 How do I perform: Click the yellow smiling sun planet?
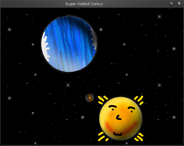(121, 118)
